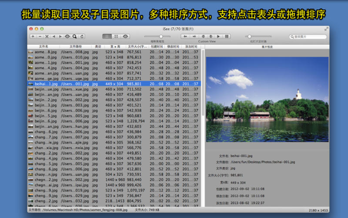Select the row with size 432,603

coord(114,126)
